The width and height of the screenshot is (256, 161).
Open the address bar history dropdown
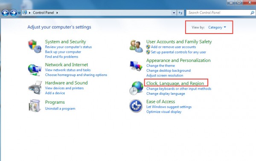pos(174,13)
